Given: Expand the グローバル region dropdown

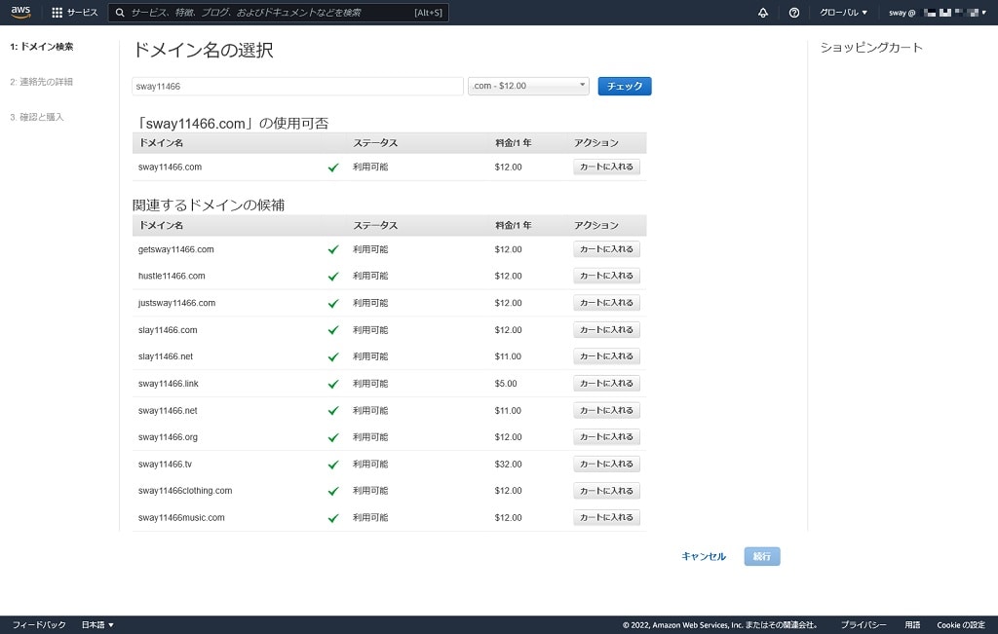Looking at the screenshot, I should point(843,13).
